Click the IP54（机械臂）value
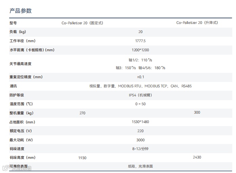The image size is (236, 173). point(141,95)
